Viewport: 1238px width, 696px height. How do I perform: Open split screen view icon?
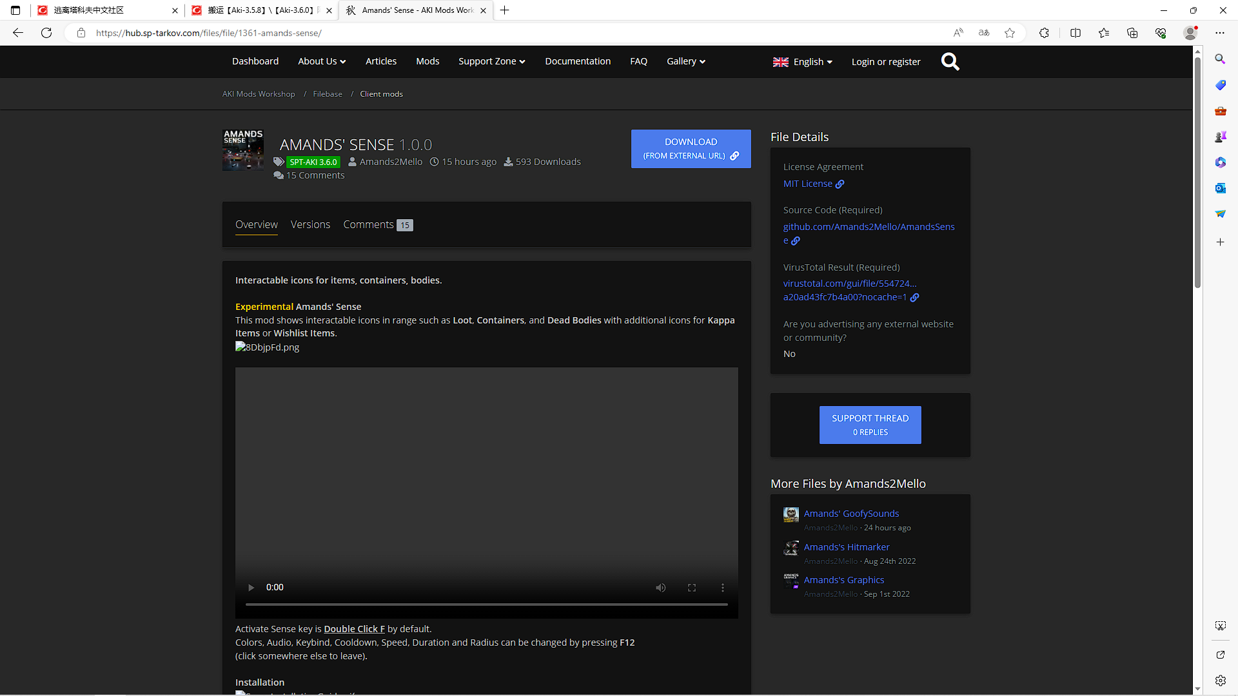pyautogui.click(x=1075, y=33)
